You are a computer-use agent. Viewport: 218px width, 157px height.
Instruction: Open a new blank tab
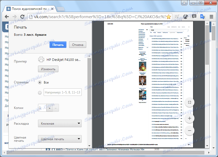coord(61,9)
